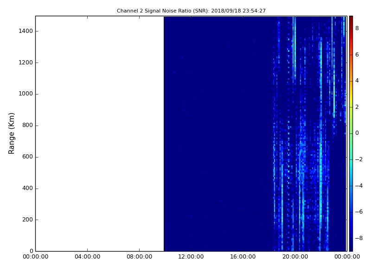Viewport: 371px width, 278px height.
Task: Click the 20:00:00 time axis label
Action: [x=295, y=257]
